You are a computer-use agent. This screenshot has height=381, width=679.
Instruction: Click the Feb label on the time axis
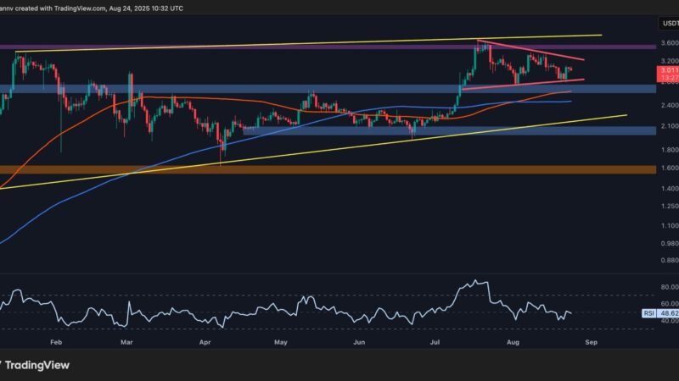(56, 342)
